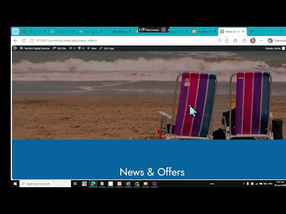Open the clock and date flyout
This screenshot has width=286, height=214.
click(280, 184)
